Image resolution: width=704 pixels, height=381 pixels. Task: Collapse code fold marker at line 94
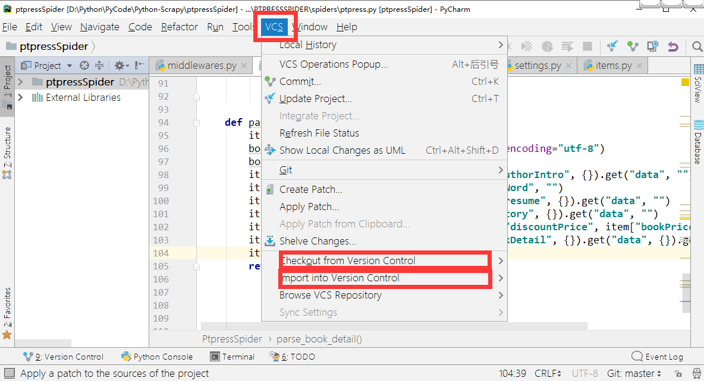point(197,122)
